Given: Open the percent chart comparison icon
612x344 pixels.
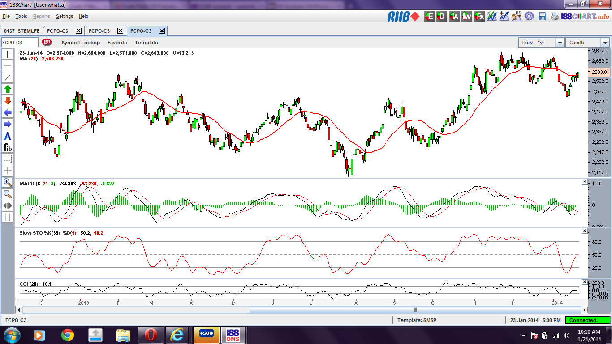Looking at the screenshot, I should 492,17.
